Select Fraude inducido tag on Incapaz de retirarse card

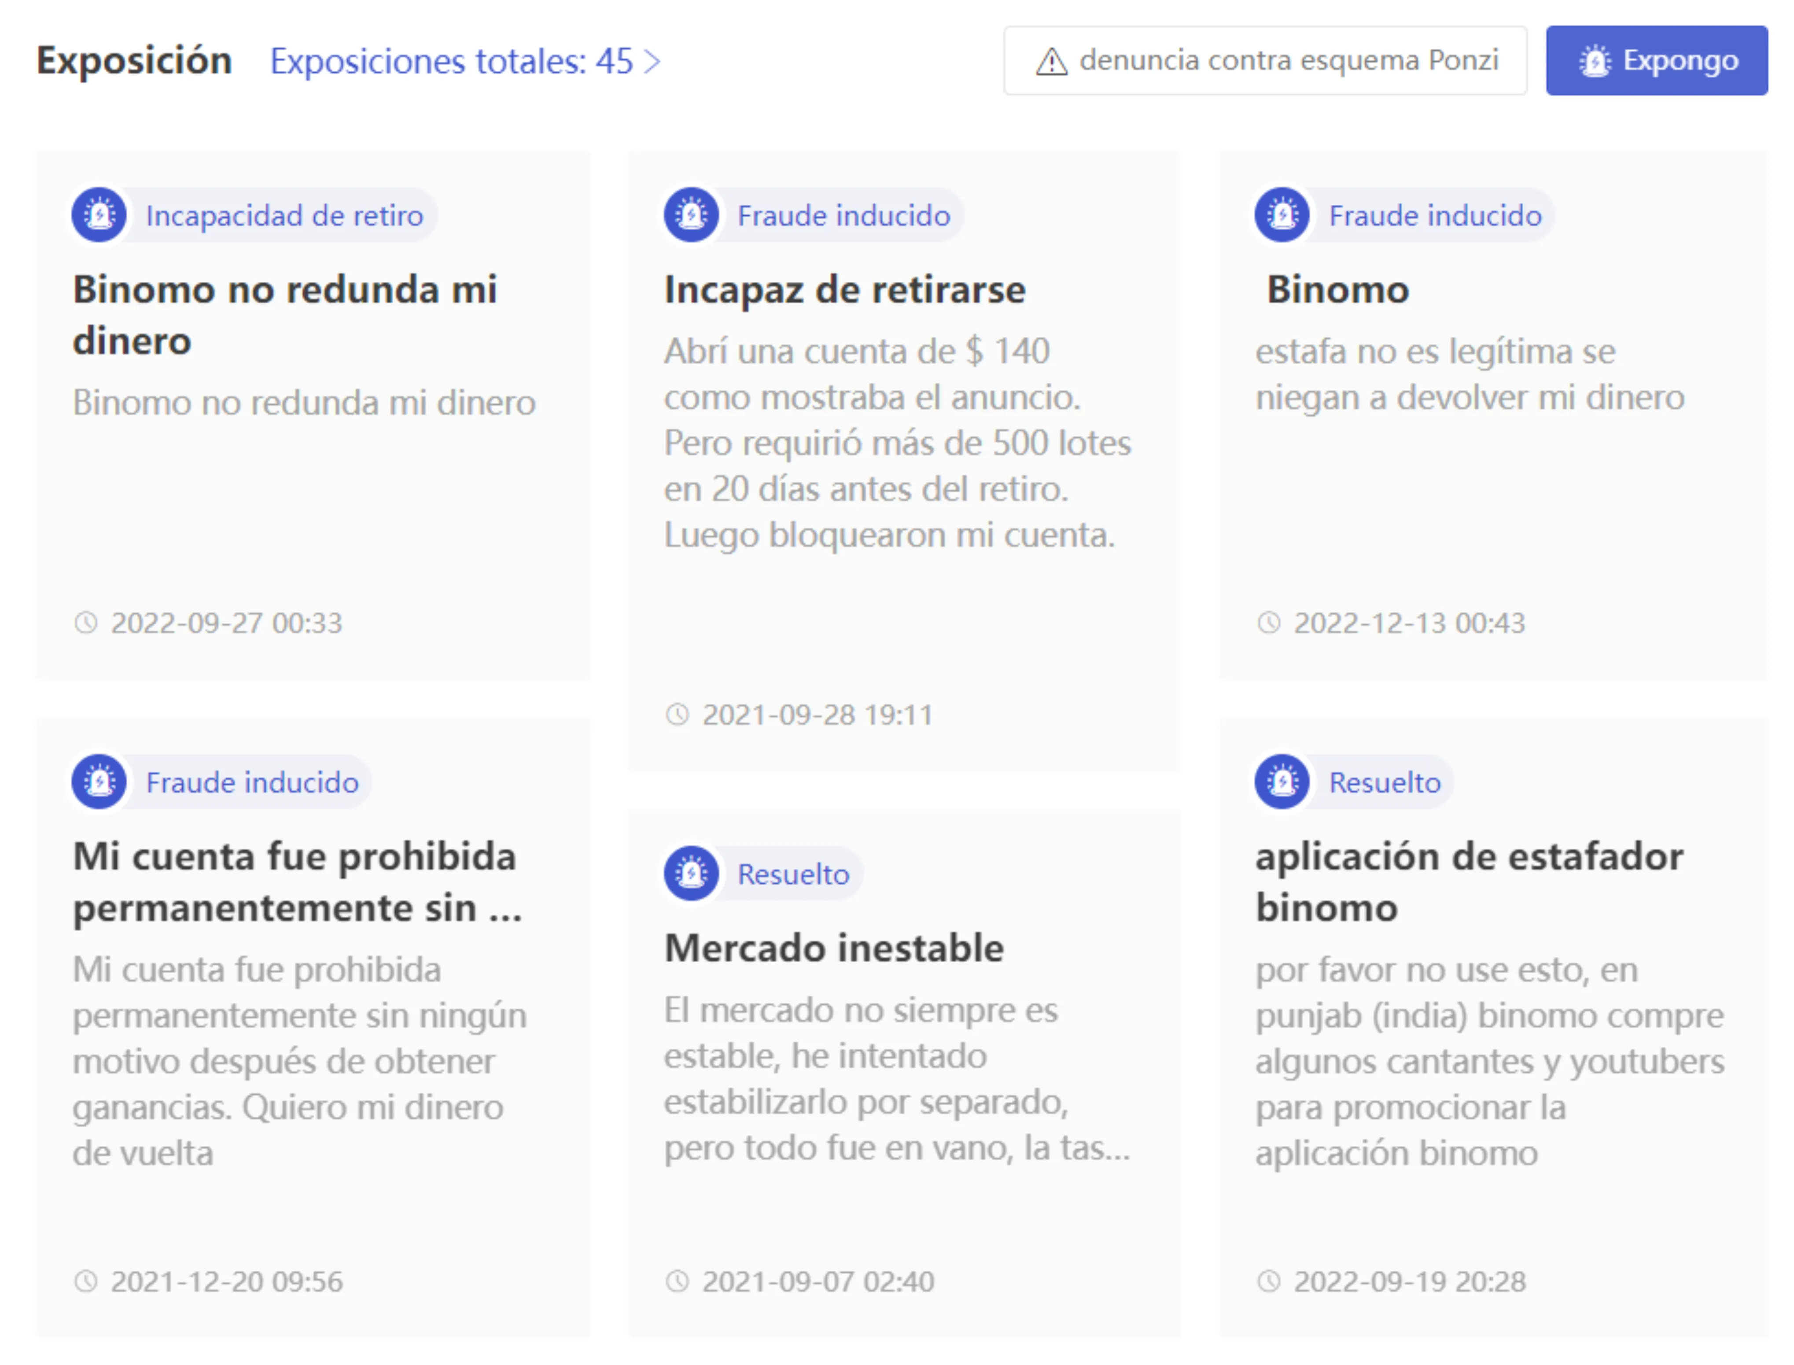[x=843, y=215]
